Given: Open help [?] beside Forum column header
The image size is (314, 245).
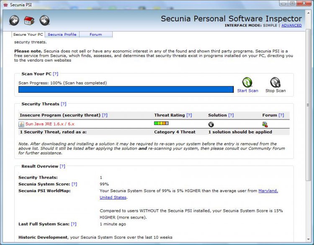Looking at the screenshot, I should (x=281, y=115).
